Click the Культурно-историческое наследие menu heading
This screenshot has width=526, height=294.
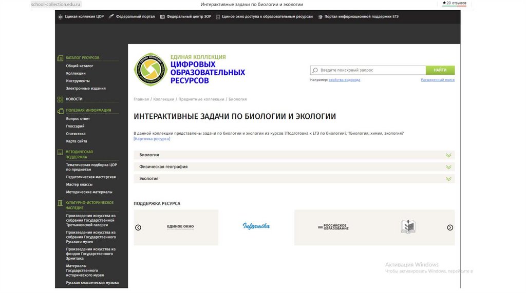(89, 205)
